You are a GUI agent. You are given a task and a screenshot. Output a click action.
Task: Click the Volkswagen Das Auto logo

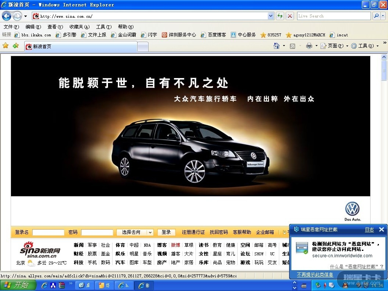352,211
